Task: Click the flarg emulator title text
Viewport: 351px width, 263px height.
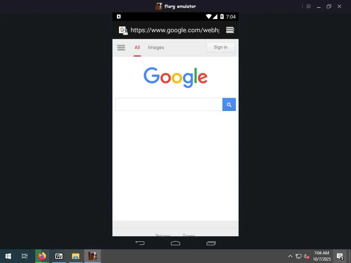Action: point(180,7)
